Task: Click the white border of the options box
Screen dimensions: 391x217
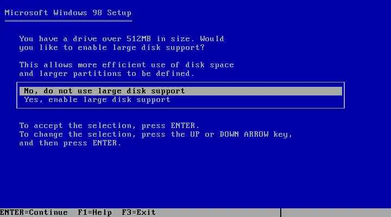Action: [x=180, y=82]
